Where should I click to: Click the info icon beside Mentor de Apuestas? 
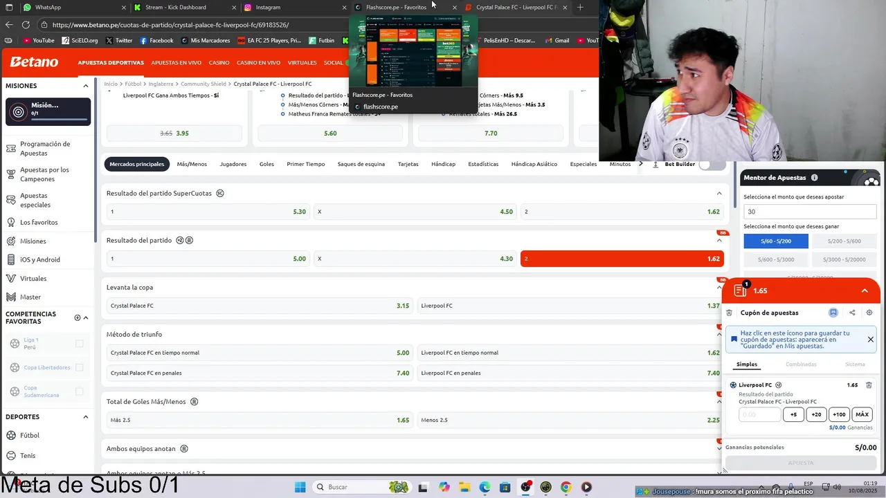(814, 178)
